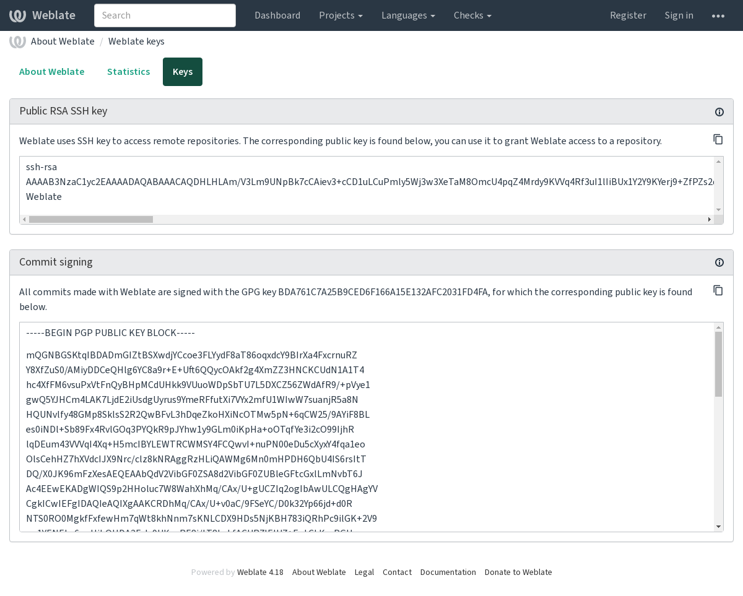Open the About Weblate footer link

pyautogui.click(x=319, y=572)
